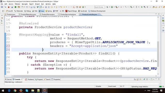
Task: Click the green Resume play icon
Action: (142, 7)
